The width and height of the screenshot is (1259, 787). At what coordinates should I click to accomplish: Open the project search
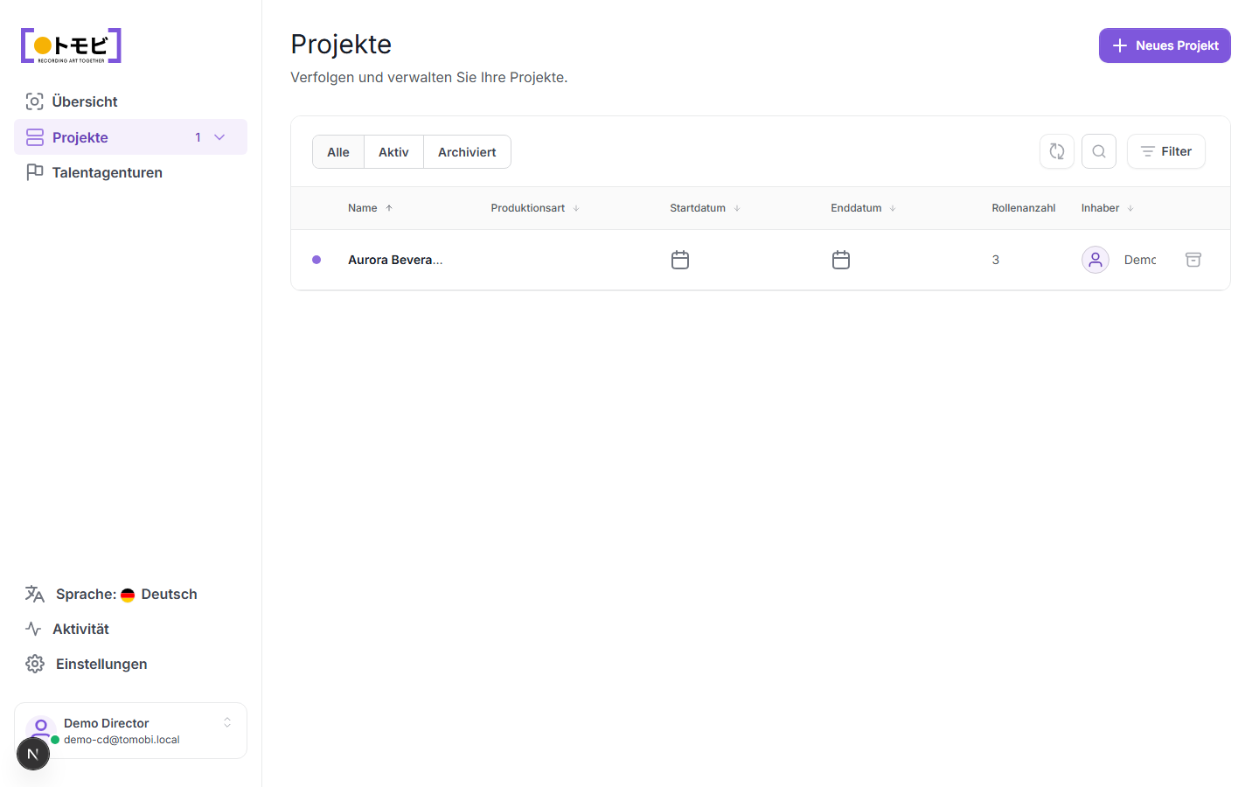(1099, 151)
